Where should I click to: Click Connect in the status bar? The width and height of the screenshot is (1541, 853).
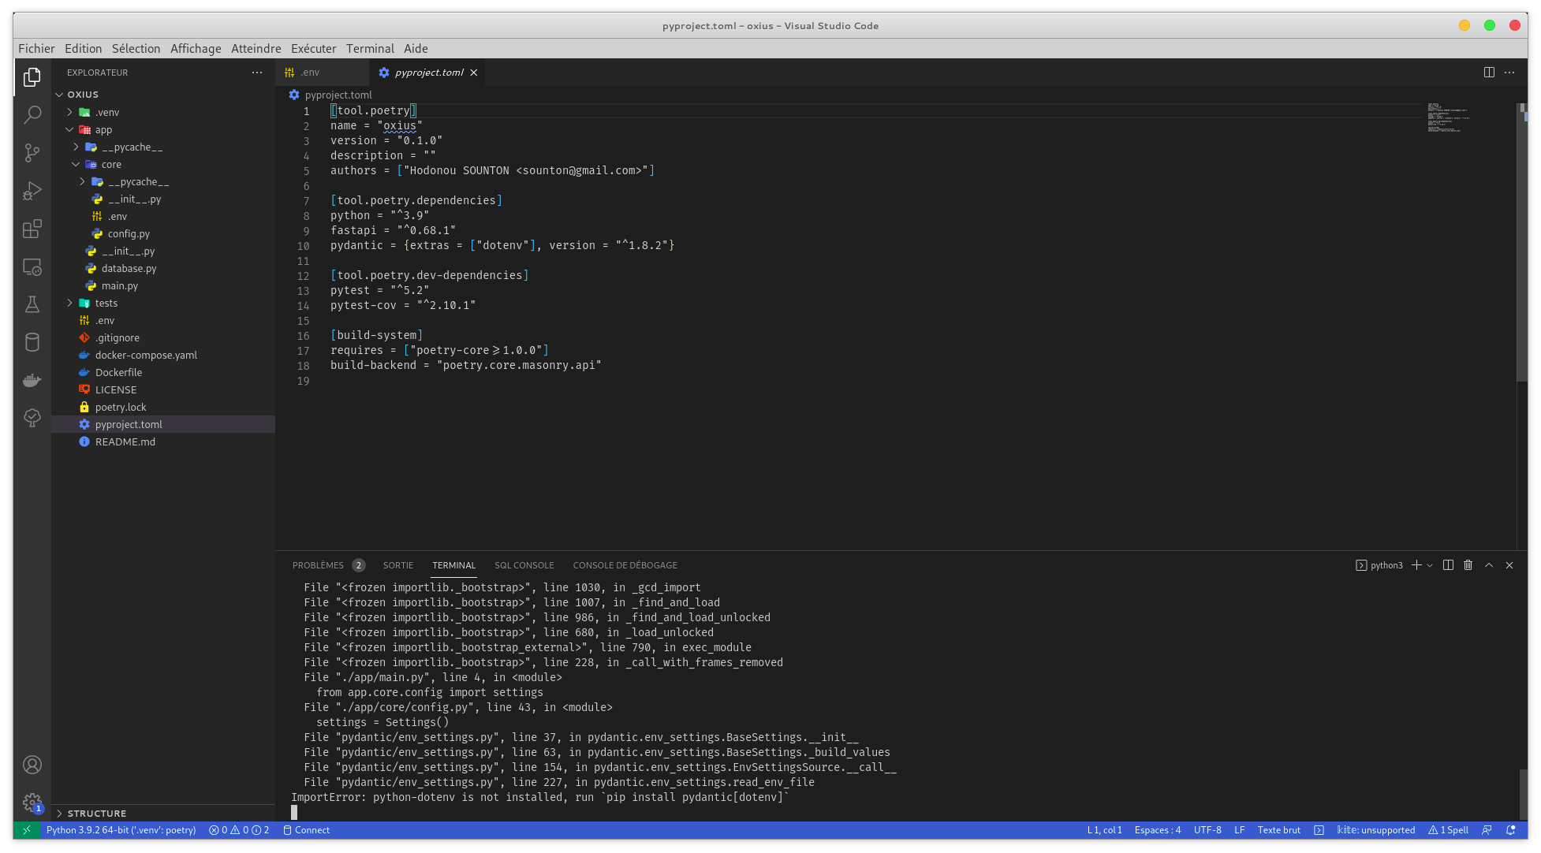pyautogui.click(x=307, y=830)
